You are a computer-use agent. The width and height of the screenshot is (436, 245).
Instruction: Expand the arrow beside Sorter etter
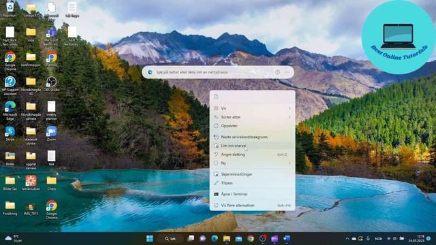click(289, 117)
